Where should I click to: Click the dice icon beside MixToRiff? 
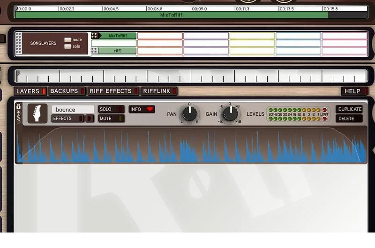point(94,36)
